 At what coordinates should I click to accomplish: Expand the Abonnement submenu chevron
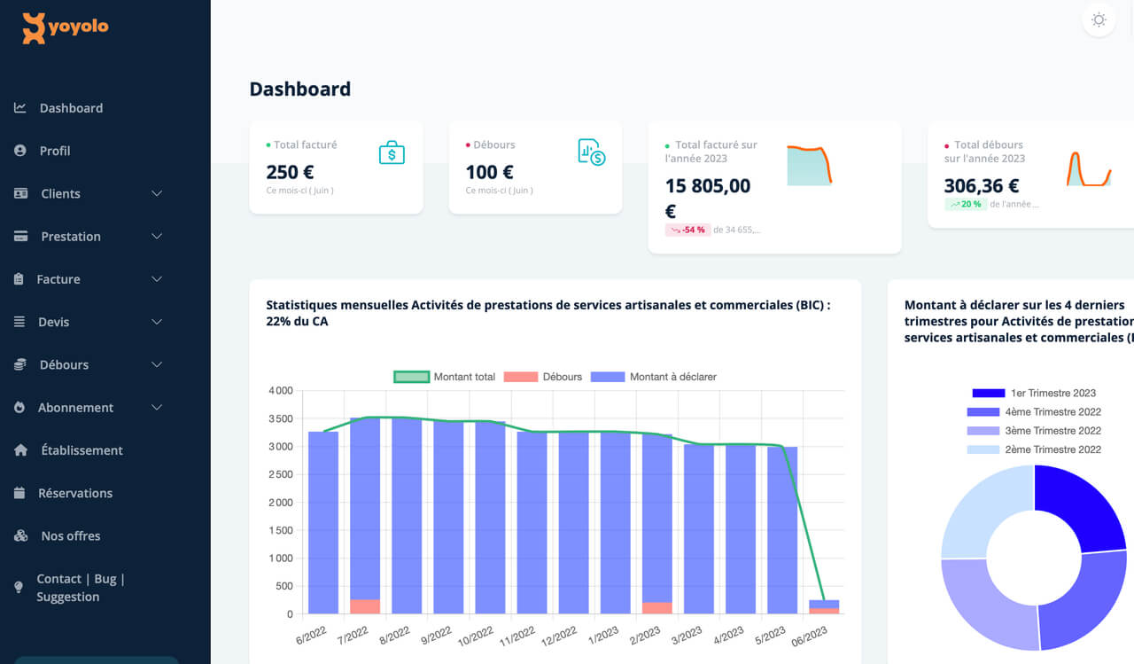(x=157, y=408)
